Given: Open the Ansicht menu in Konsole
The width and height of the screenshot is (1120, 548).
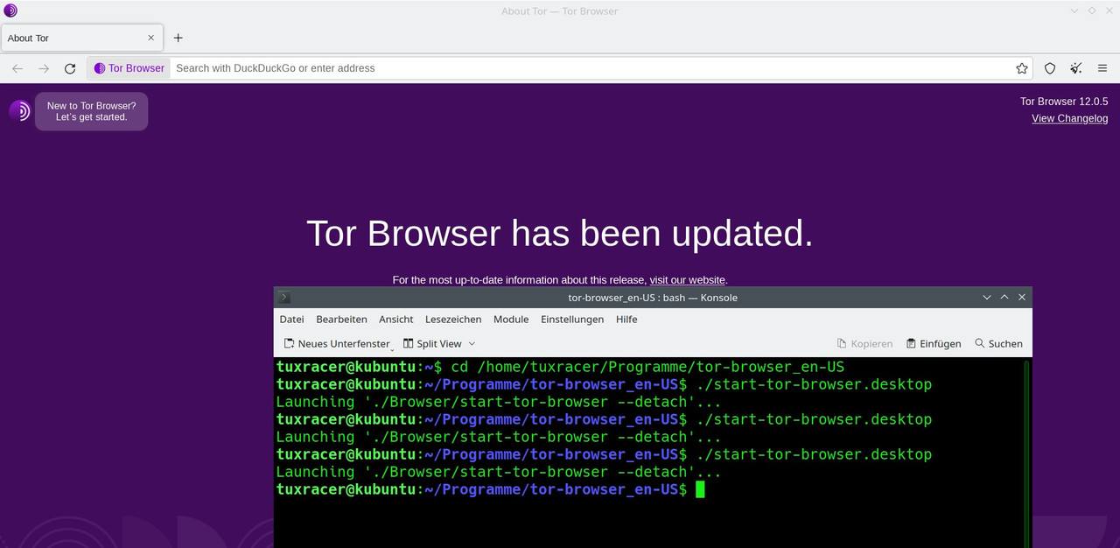Looking at the screenshot, I should (395, 320).
